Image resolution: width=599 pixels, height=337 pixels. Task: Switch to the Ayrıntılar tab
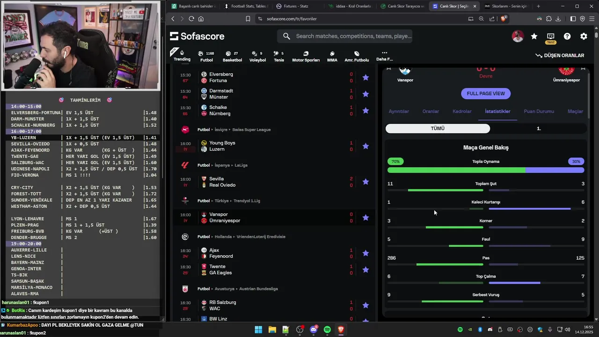(x=399, y=111)
